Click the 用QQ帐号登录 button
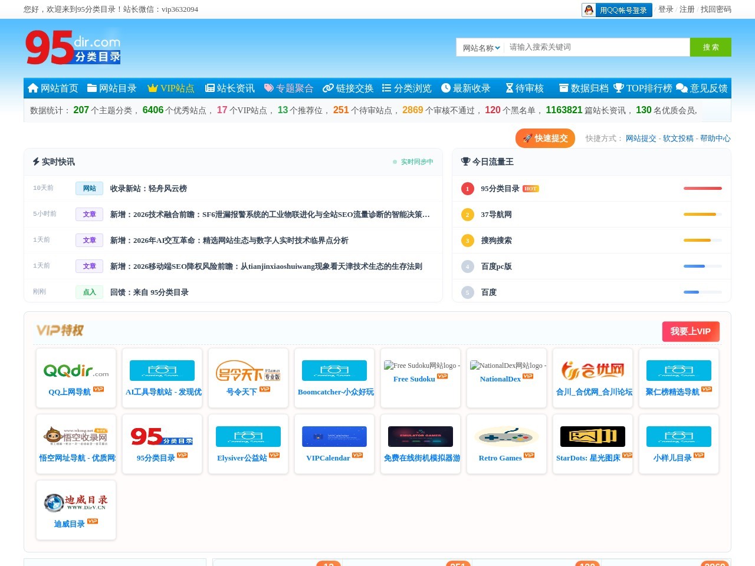Image resolution: width=755 pixels, height=566 pixels. pos(617,10)
